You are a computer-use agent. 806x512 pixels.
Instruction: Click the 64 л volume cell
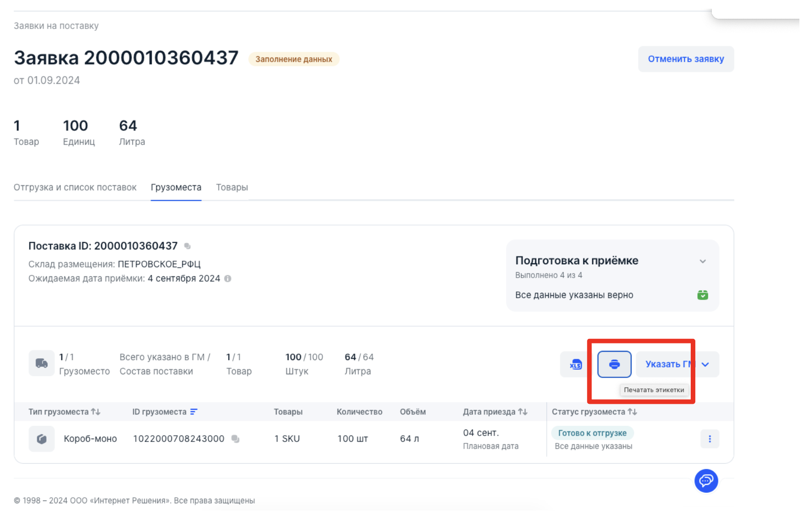coord(409,439)
